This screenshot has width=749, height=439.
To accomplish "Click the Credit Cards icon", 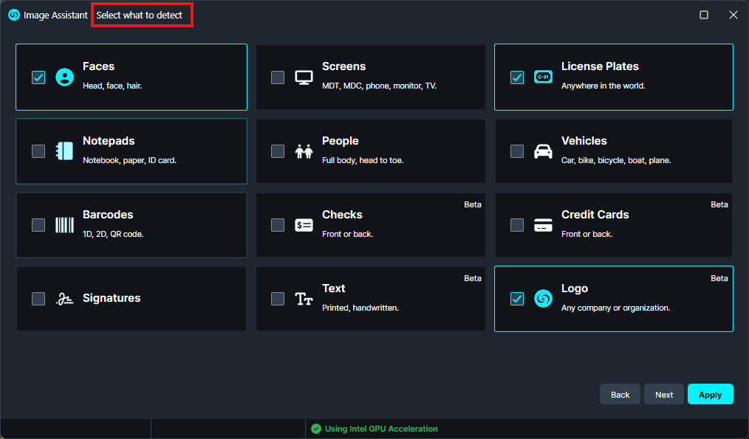I will point(543,225).
